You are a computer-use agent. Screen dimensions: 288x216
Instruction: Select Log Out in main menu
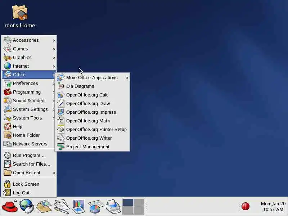[29, 193]
